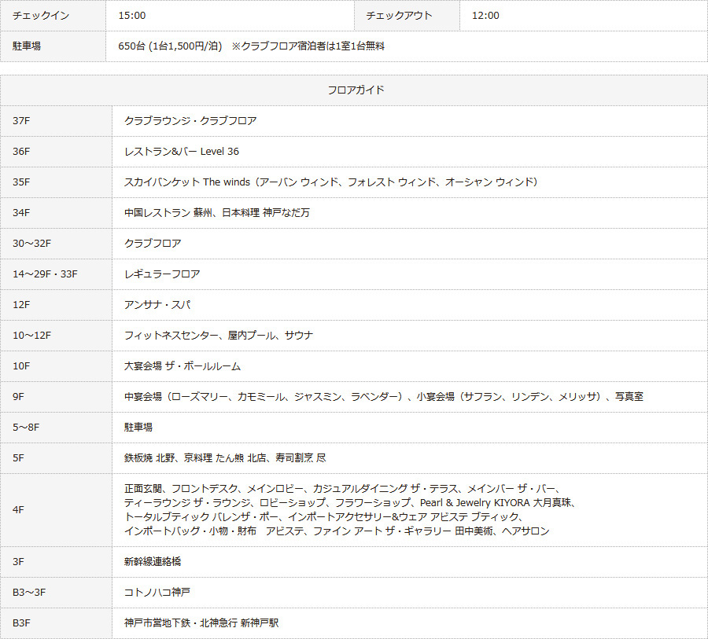
Task: Select クラブフロア in the 30~32F row
Action: pos(153,243)
